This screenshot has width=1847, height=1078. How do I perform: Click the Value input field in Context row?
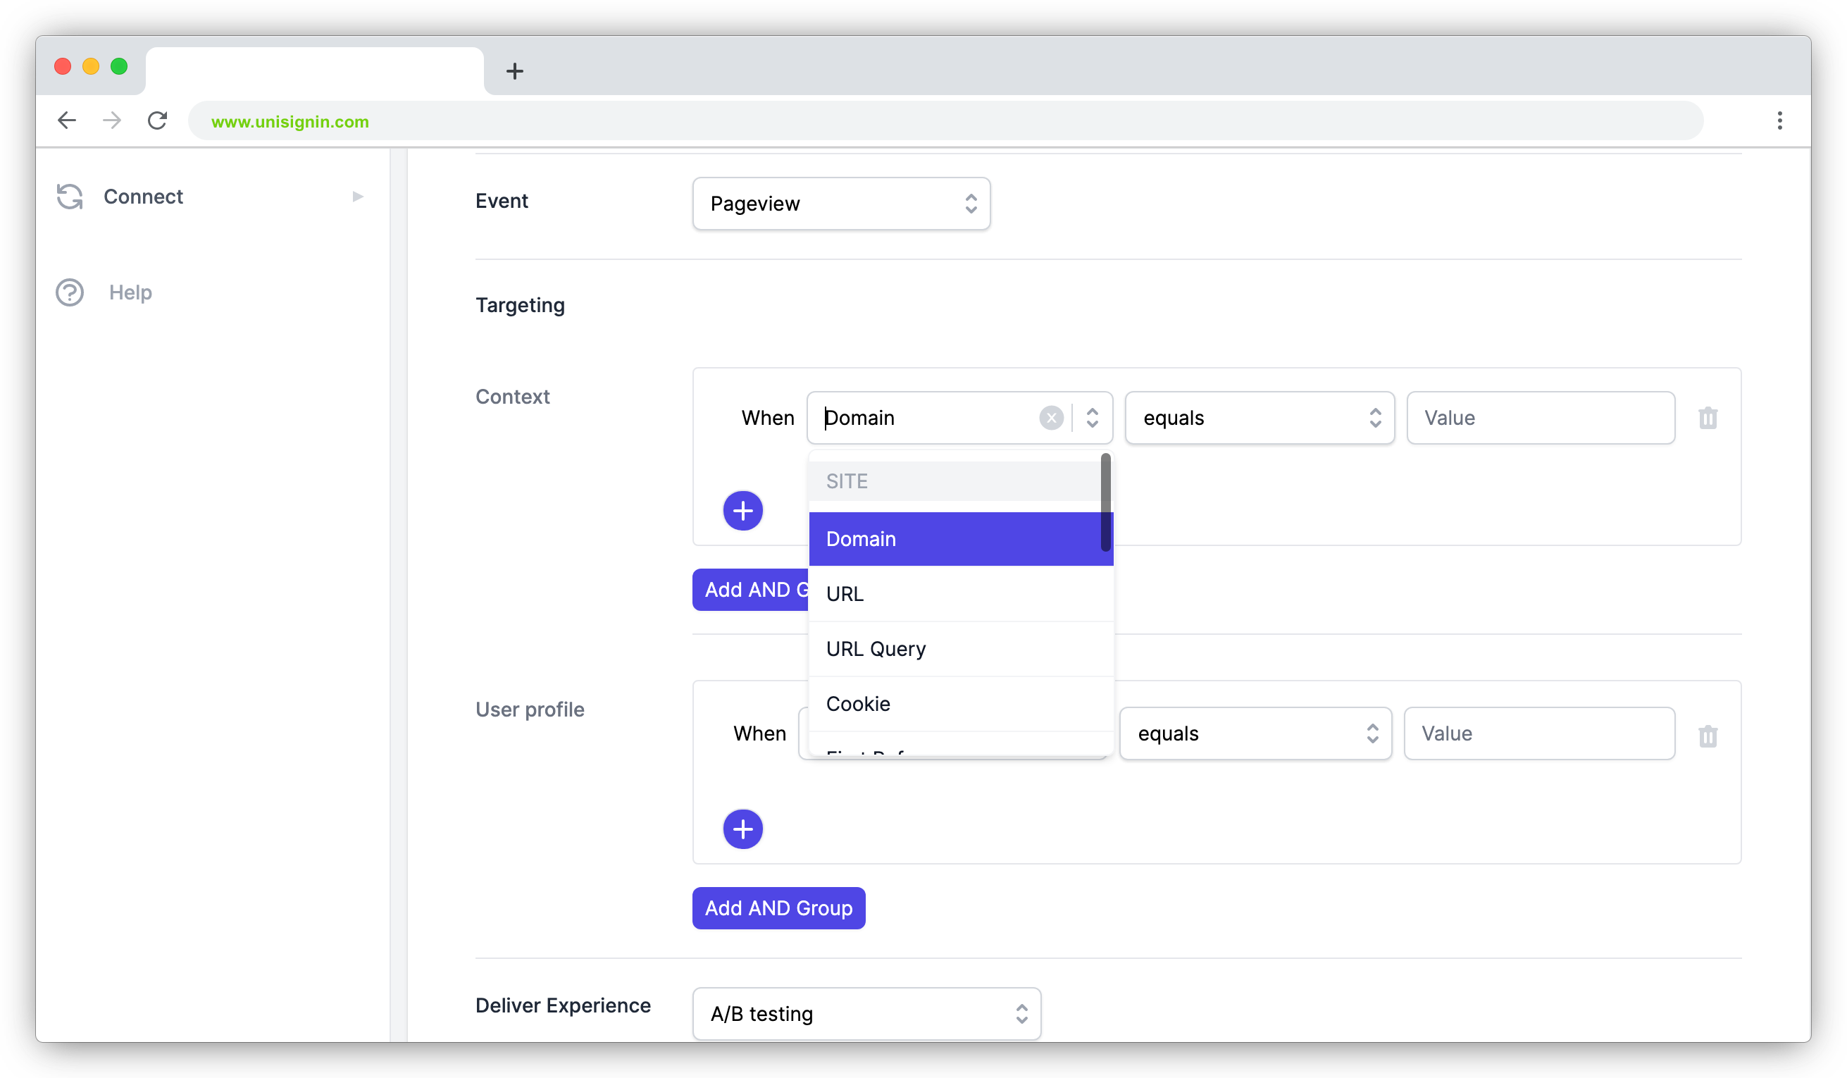click(1539, 418)
